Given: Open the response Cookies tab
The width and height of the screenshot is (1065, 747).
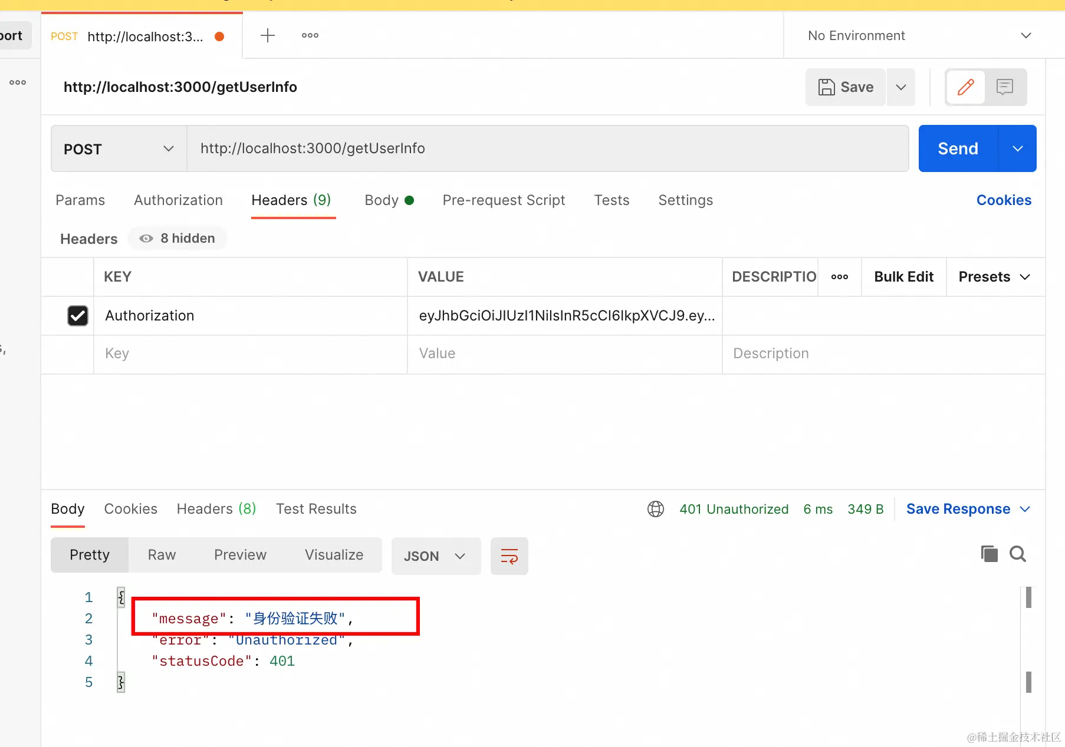Looking at the screenshot, I should [130, 509].
